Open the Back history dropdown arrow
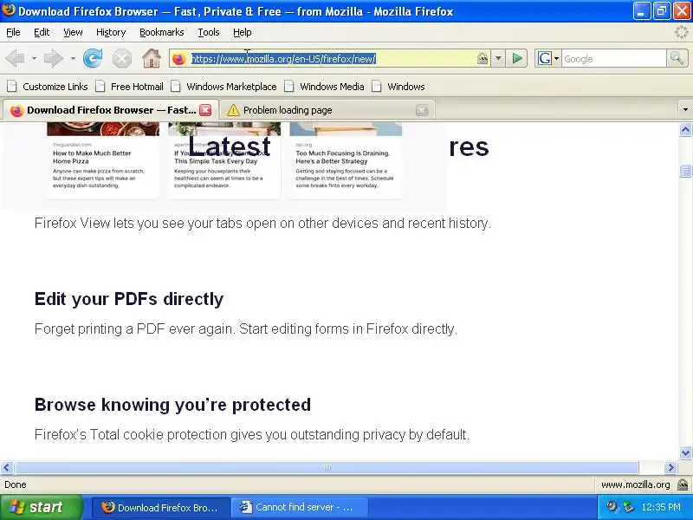The image size is (693, 520). [34, 58]
